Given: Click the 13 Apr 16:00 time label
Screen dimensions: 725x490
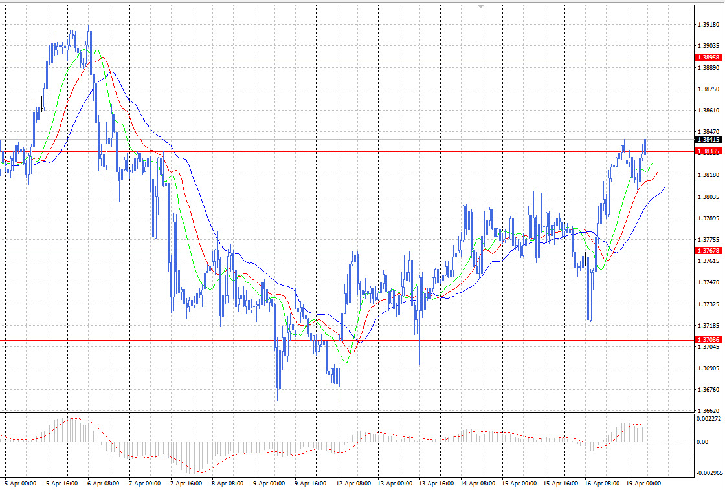Looking at the screenshot, I should [436, 484].
